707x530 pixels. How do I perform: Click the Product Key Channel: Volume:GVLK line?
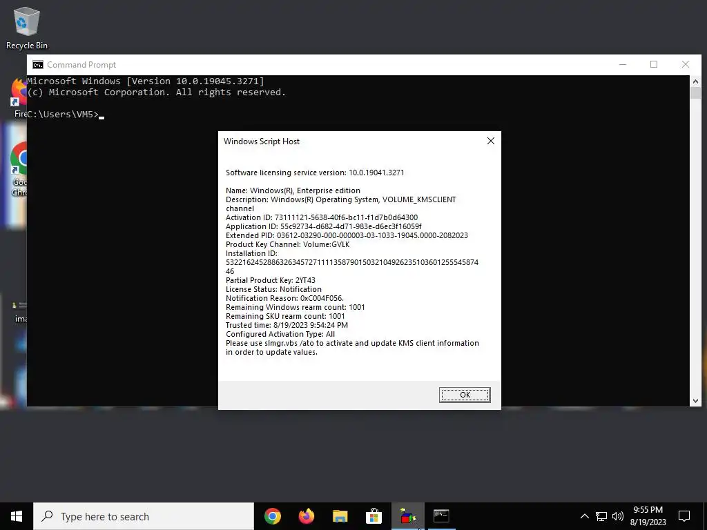pyautogui.click(x=288, y=244)
